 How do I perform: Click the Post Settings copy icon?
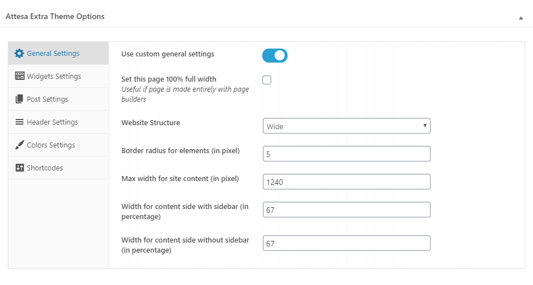[19, 99]
